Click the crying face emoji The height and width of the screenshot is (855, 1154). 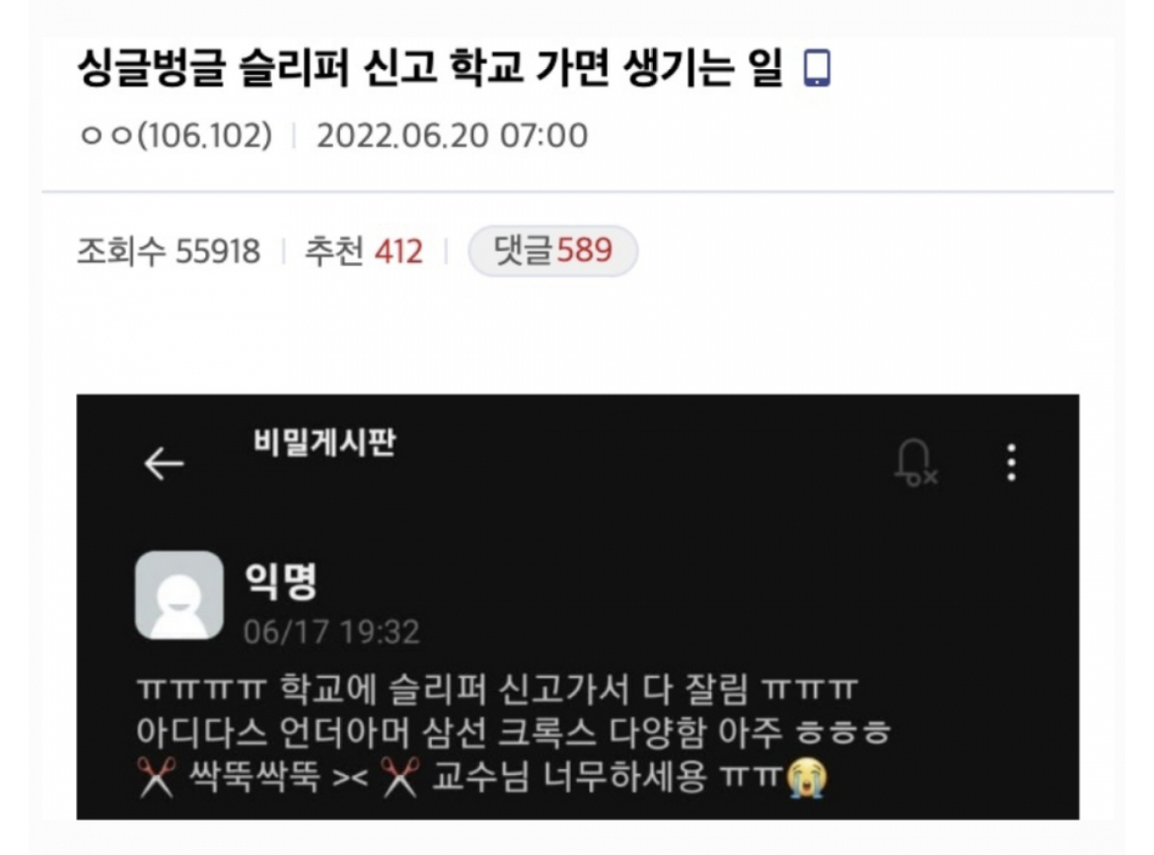pos(807,778)
